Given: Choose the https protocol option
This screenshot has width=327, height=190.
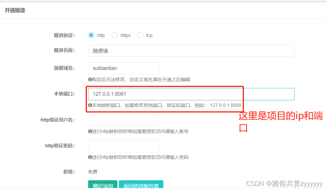Looking at the screenshot, I should pos(115,35).
